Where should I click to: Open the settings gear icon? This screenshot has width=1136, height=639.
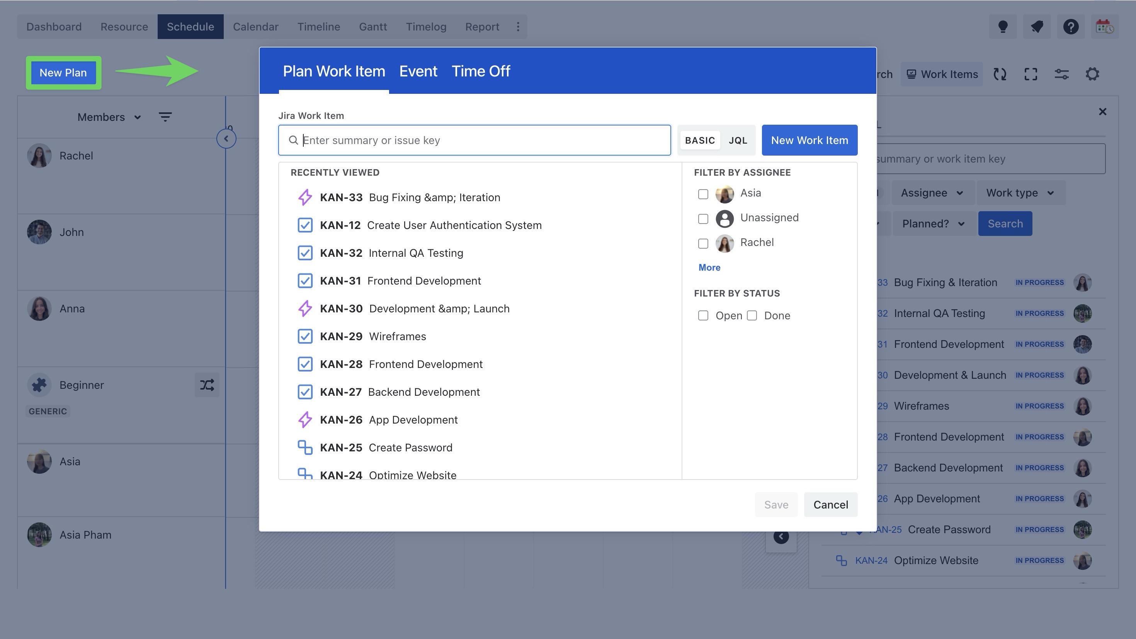click(x=1092, y=74)
